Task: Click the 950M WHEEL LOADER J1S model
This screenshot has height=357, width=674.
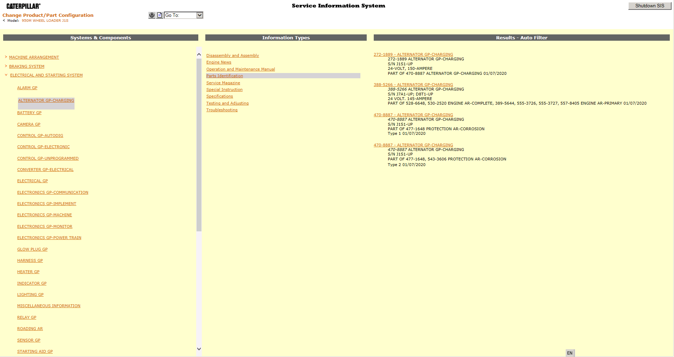Action: pos(45,21)
